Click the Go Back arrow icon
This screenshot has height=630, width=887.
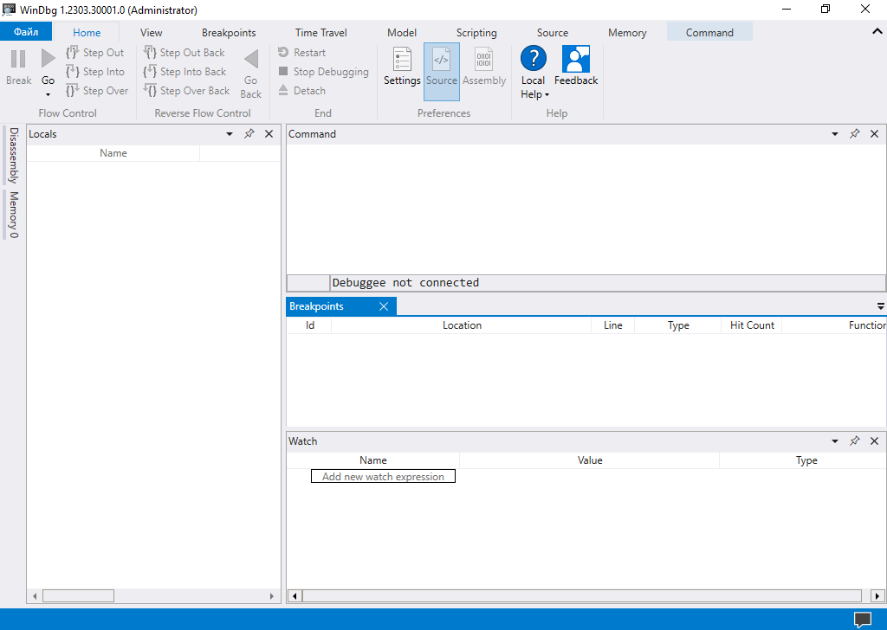pyautogui.click(x=251, y=59)
